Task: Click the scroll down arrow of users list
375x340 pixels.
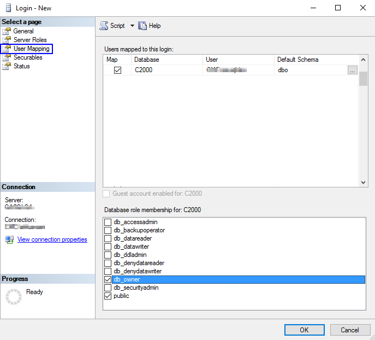Action: click(363, 182)
